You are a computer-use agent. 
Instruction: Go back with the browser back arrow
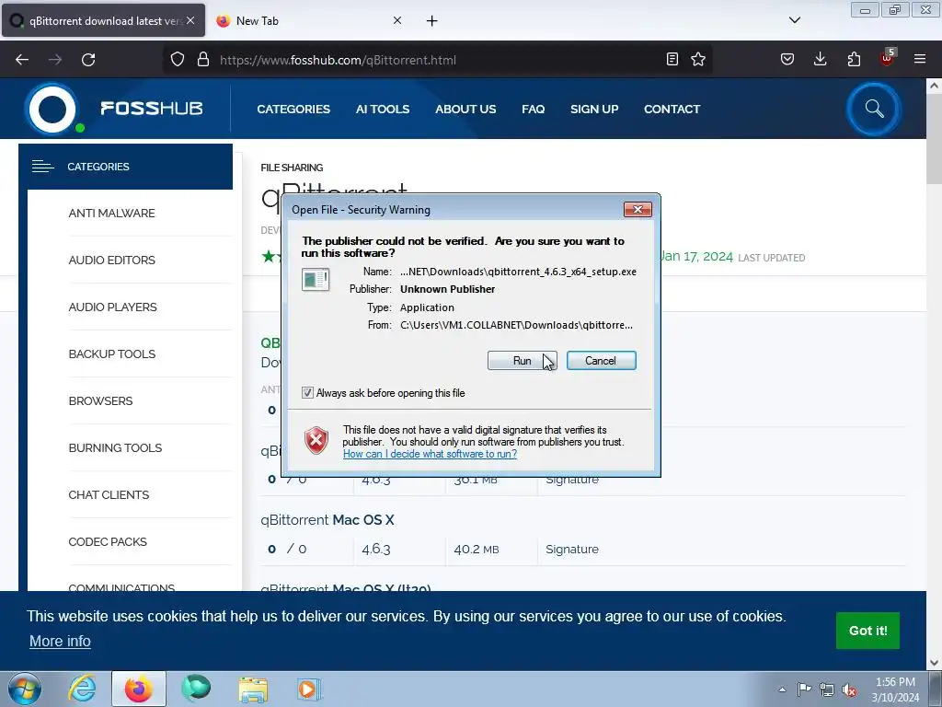pos(22,60)
